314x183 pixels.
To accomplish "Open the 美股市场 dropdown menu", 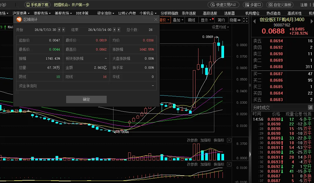I will pyautogui.click(x=63, y=13).
